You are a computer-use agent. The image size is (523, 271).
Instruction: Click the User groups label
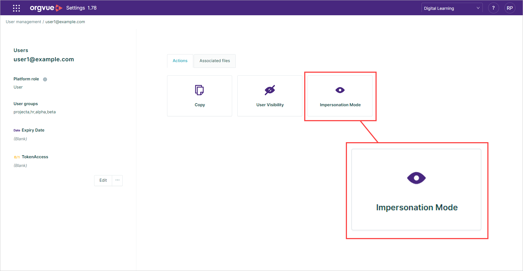click(26, 104)
